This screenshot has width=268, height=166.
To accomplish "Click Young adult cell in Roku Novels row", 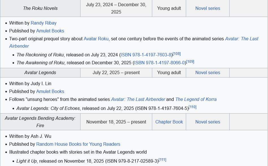I will point(169,8).
